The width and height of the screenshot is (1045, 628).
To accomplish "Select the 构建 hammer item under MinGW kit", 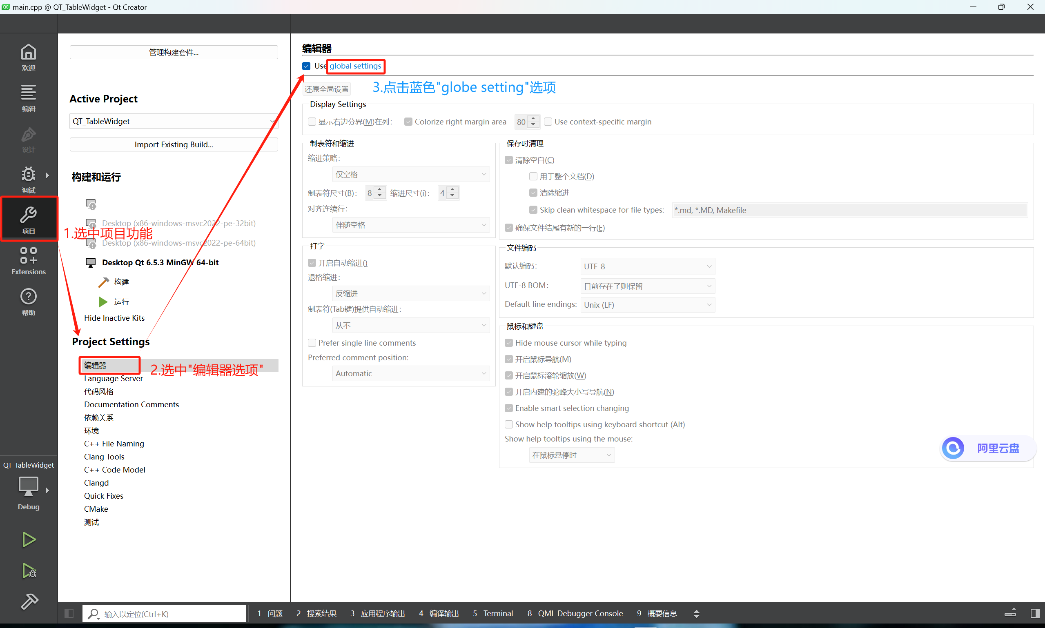I will 114,282.
